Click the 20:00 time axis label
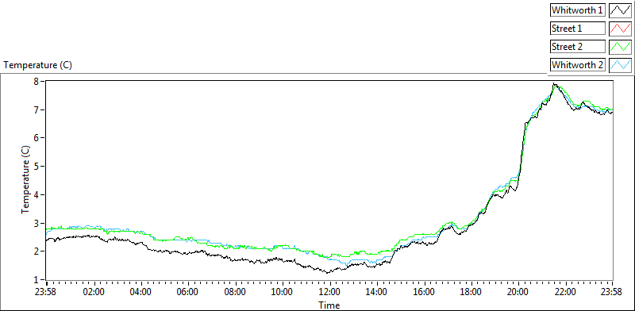The height and width of the screenshot is (311, 635). pyautogui.click(x=518, y=292)
